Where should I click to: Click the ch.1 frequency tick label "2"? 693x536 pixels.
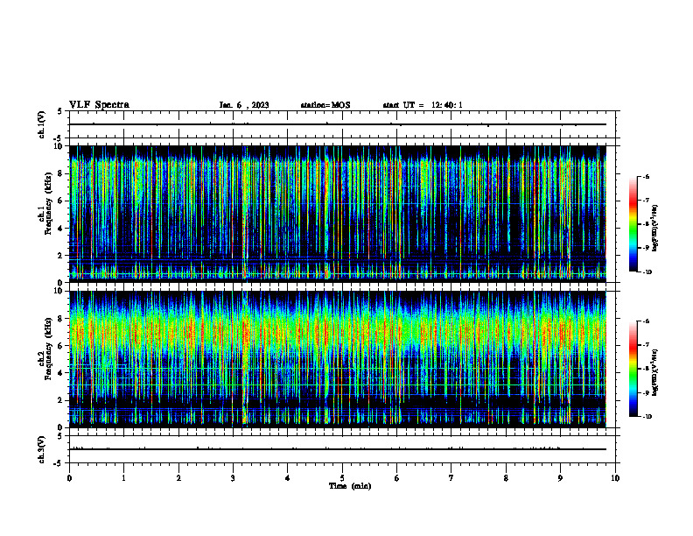(60, 256)
